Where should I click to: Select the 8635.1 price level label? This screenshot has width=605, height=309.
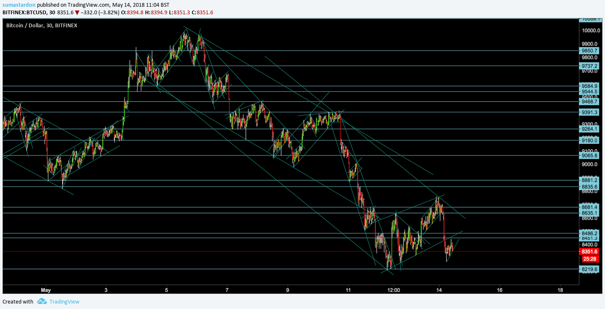[x=589, y=213]
